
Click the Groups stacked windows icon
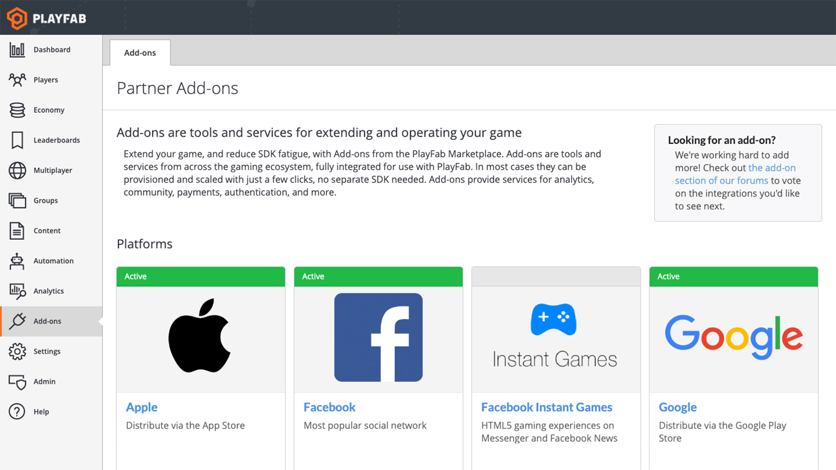[x=17, y=201]
